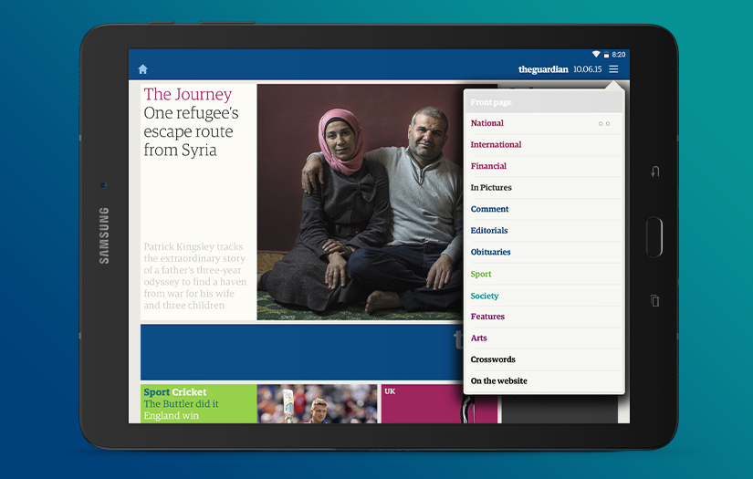Open the International section
The height and width of the screenshot is (479, 753).
point(544,144)
